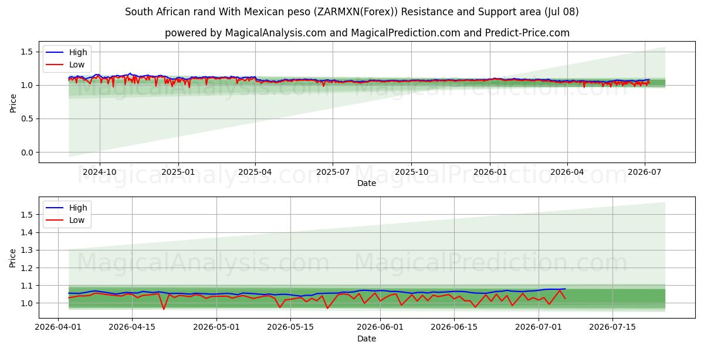Click the 2026-05-15 x-axis label
704x352 pixels.
click(290, 327)
